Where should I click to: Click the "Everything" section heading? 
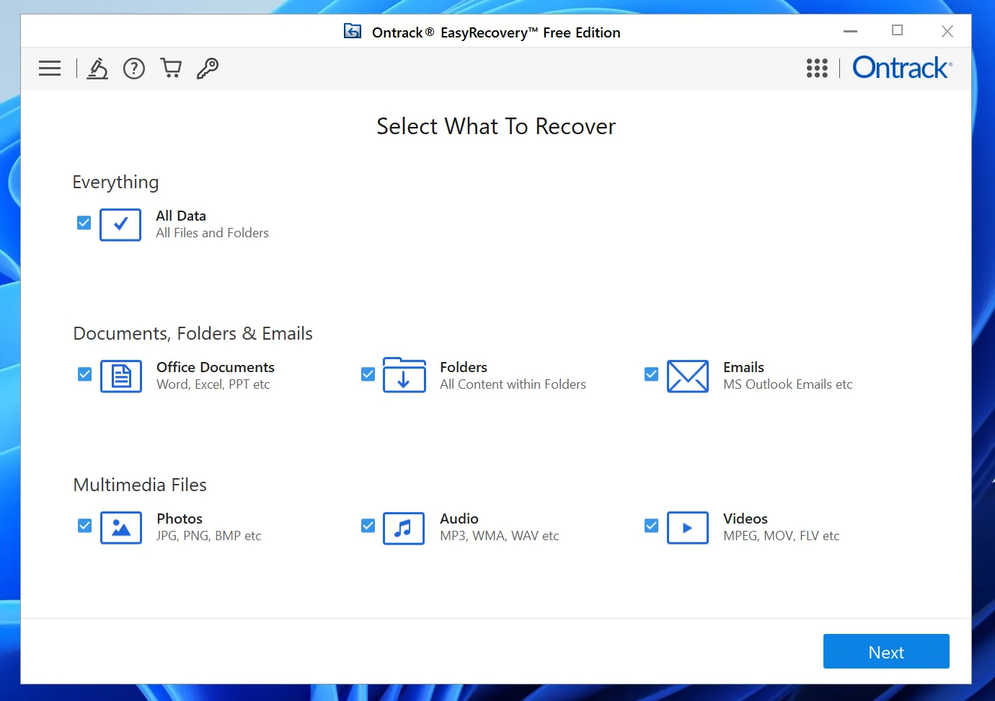pyautogui.click(x=115, y=182)
